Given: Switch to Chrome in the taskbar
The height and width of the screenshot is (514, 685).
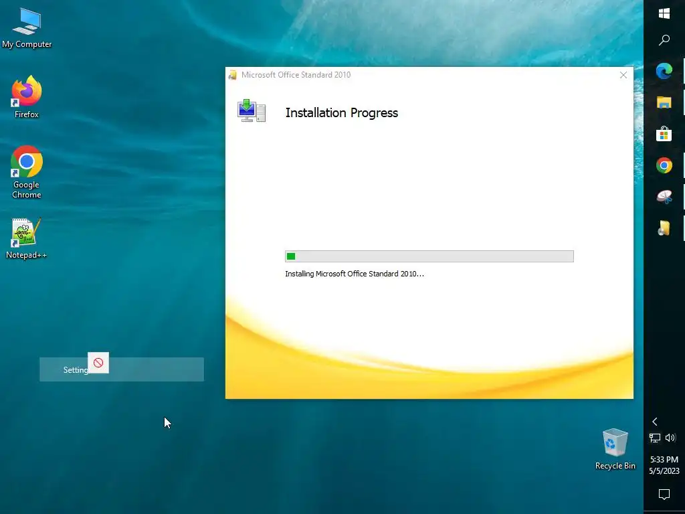Looking at the screenshot, I should 664,165.
